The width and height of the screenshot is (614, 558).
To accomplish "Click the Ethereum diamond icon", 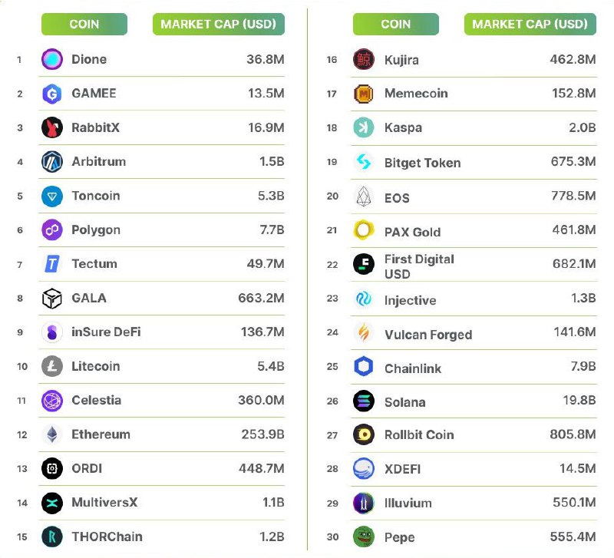I will point(52,434).
